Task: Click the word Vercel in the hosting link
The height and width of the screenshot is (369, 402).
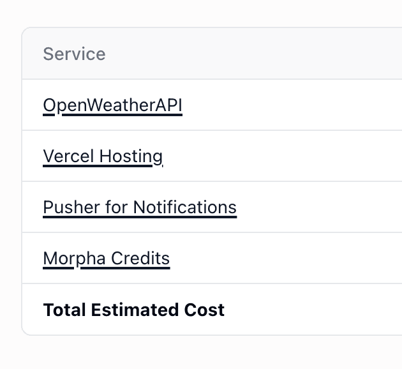Action: 68,156
